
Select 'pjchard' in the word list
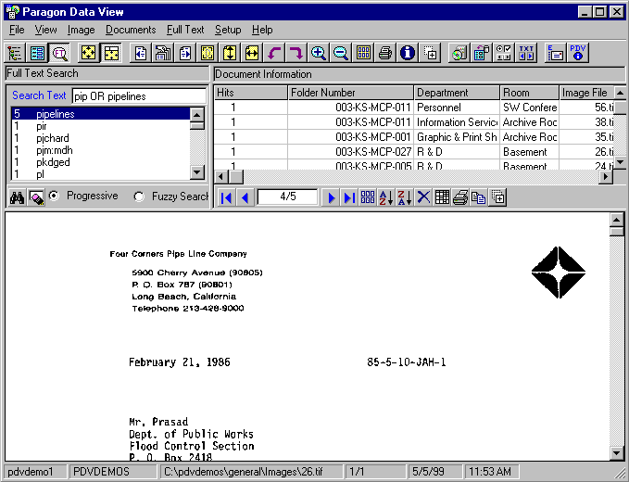click(x=101, y=138)
